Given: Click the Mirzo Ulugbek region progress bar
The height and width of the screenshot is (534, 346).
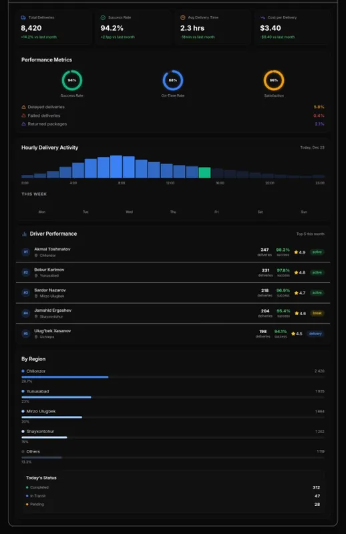Looking at the screenshot, I should [173, 417].
